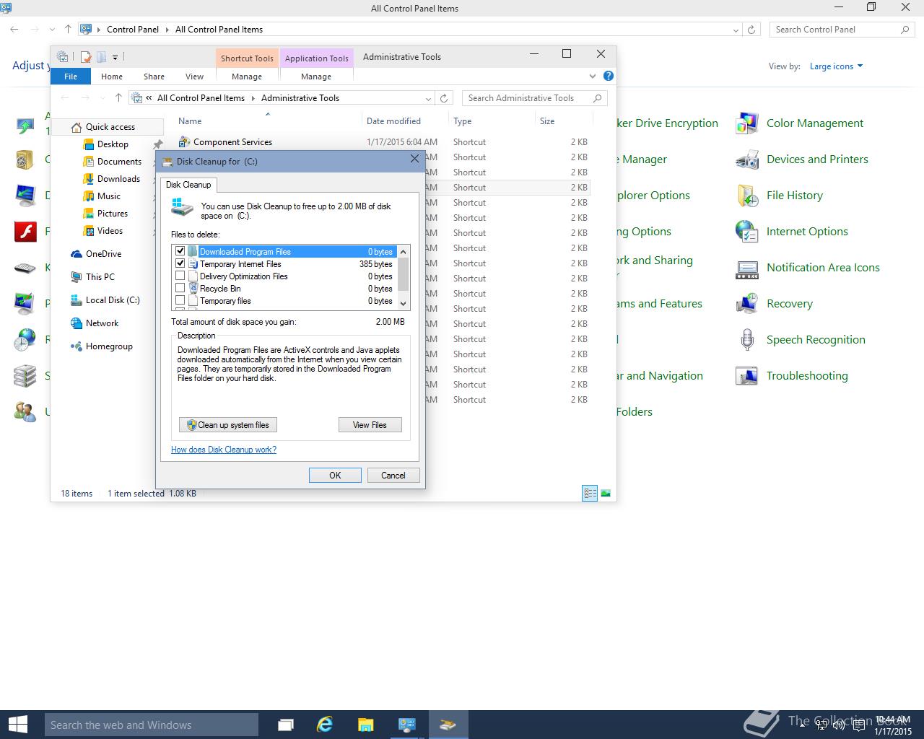The height and width of the screenshot is (739, 924).
Task: Expand the ribbon with the chevron
Action: [593, 76]
